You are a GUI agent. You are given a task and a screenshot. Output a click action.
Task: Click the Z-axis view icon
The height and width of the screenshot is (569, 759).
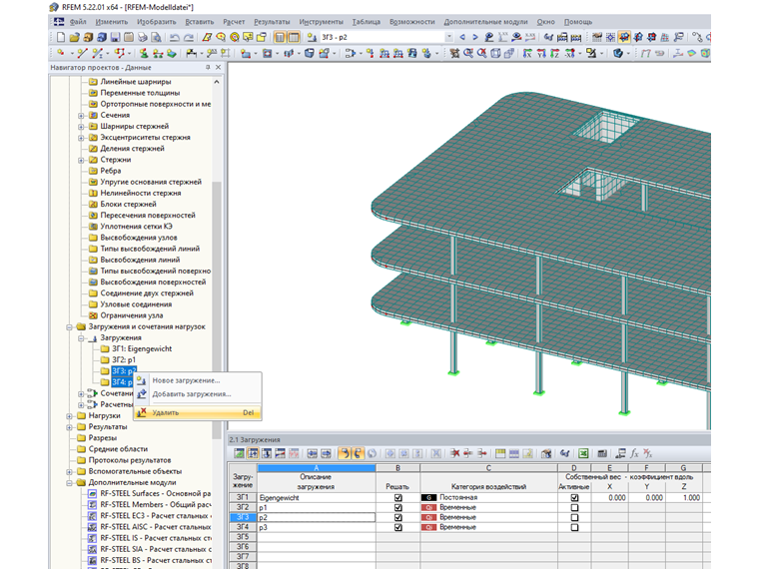pyautogui.click(x=555, y=53)
